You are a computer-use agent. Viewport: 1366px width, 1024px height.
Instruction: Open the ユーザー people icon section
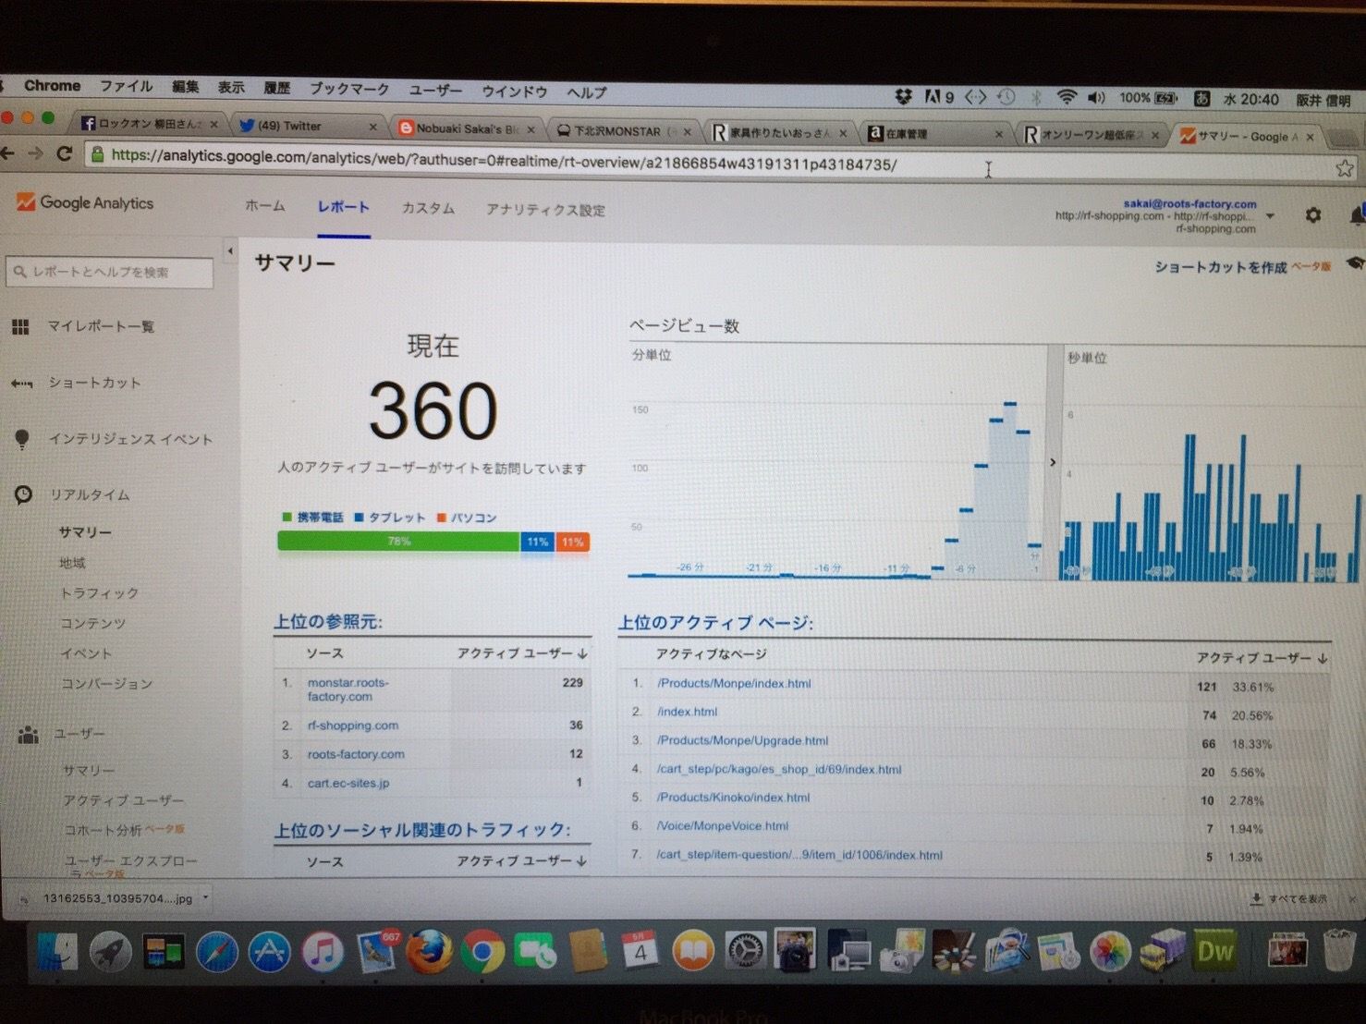[x=28, y=735]
